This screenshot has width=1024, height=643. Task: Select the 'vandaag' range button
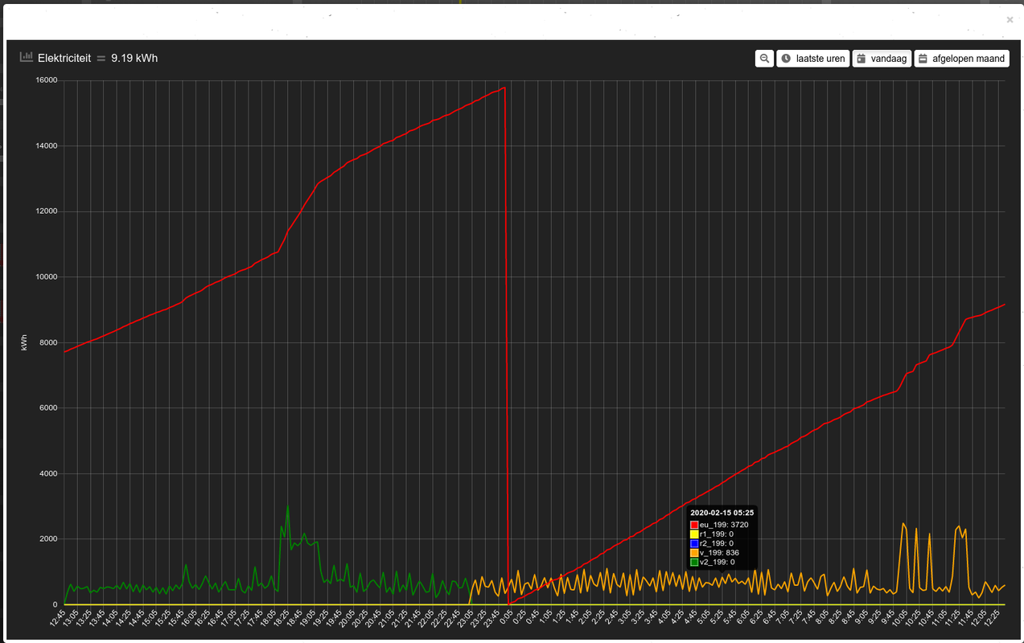tap(882, 59)
